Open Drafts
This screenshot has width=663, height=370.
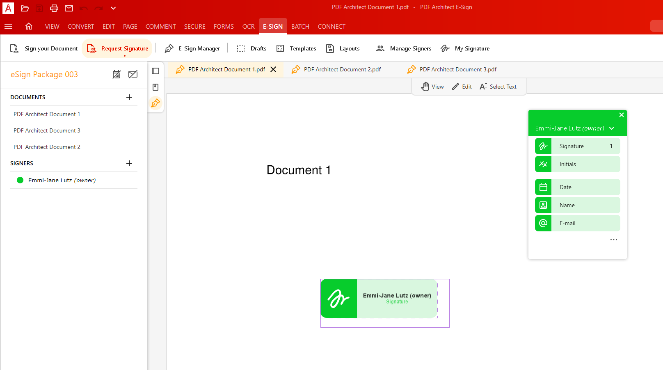pos(251,48)
